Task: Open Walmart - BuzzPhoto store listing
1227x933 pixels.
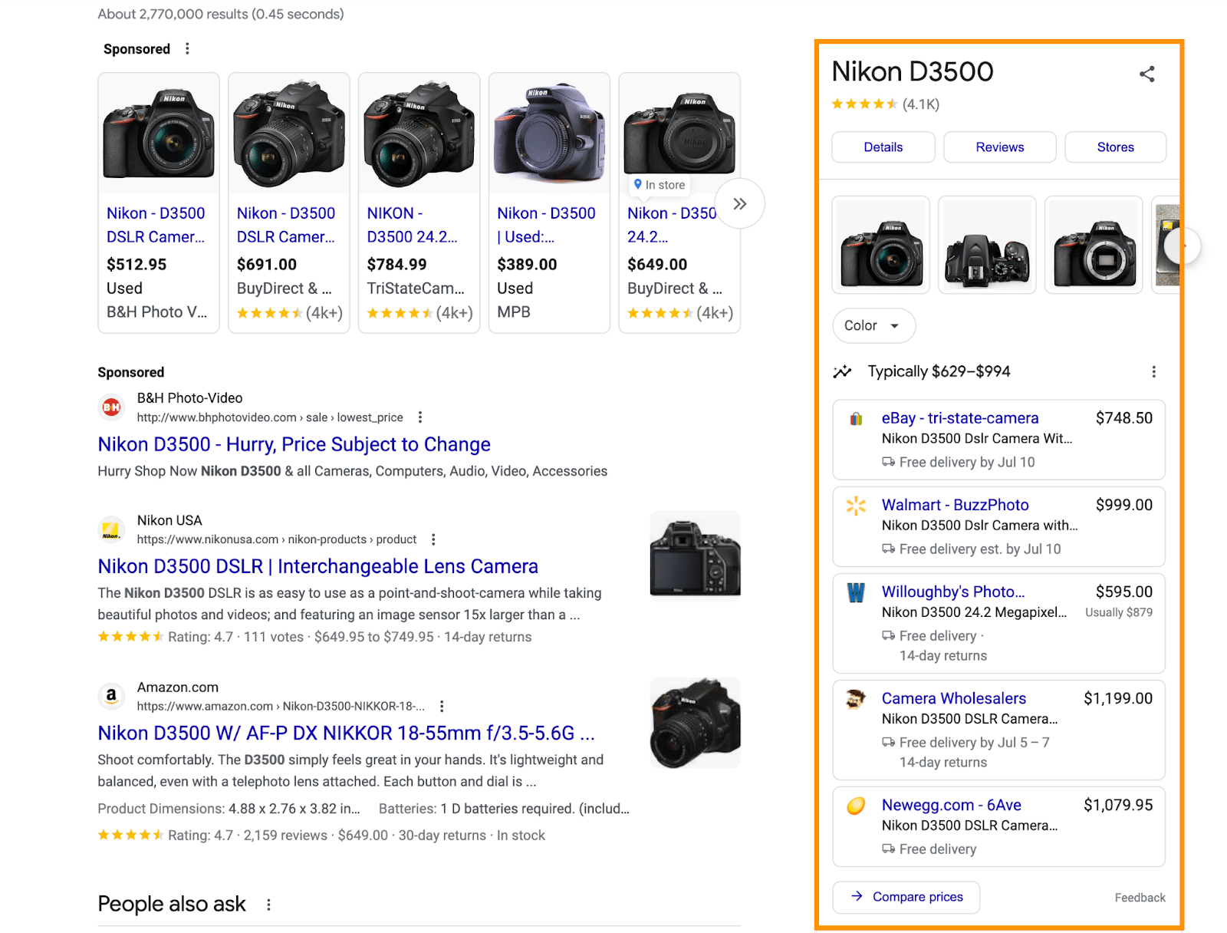Action: (x=956, y=505)
